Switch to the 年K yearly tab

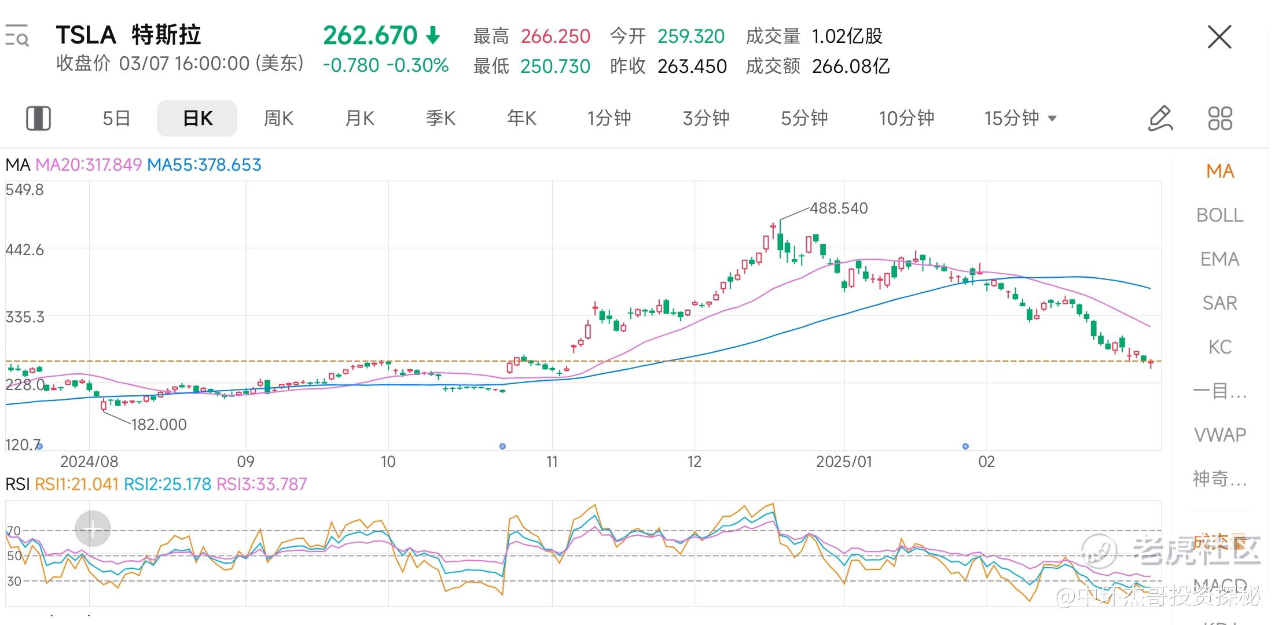pos(521,118)
